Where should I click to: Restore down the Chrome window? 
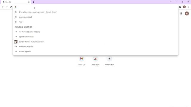point(182,2)
